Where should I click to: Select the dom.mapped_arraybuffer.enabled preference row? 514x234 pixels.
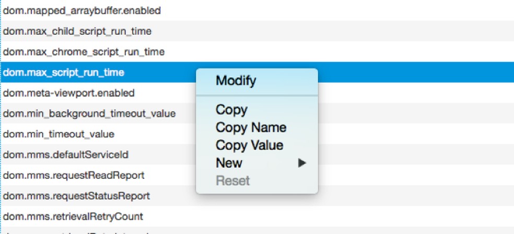point(82,10)
